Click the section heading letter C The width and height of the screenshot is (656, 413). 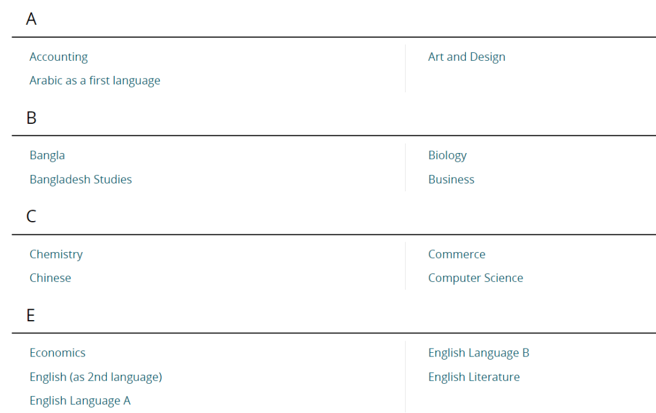pos(32,216)
